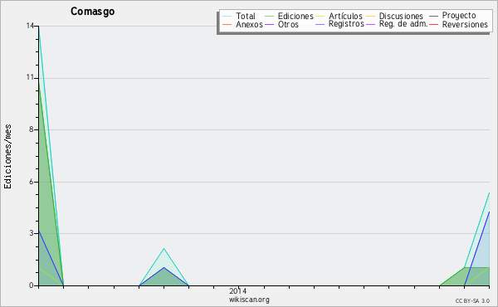This screenshot has width=498, height=307.
Task: Click the Discusiones legend label
Action: (x=401, y=16)
